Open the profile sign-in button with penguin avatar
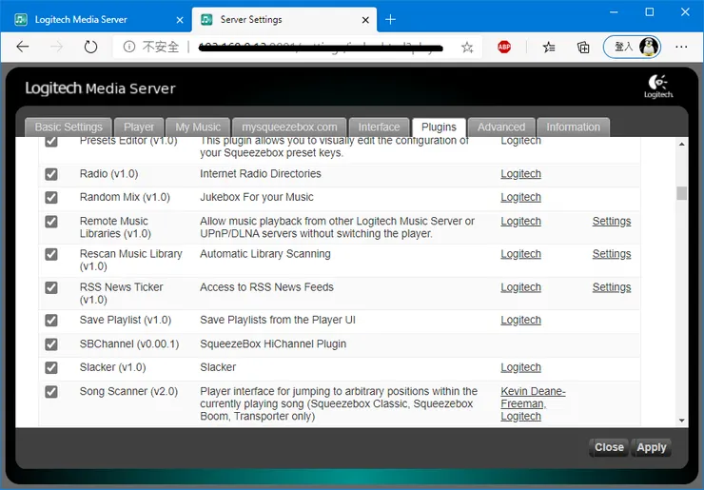This screenshot has height=490, width=704. 632,47
